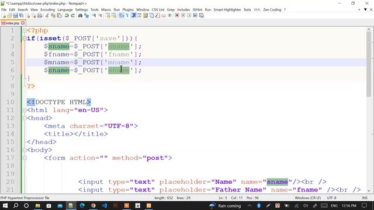Viewport: 374px width, 210px height.
Task: Click vertical scrollbar thumb in editor
Action: 369,64
